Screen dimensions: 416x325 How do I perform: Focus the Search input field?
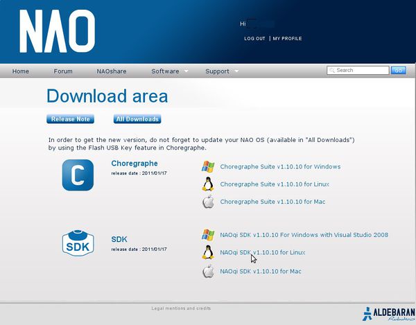tap(361, 71)
